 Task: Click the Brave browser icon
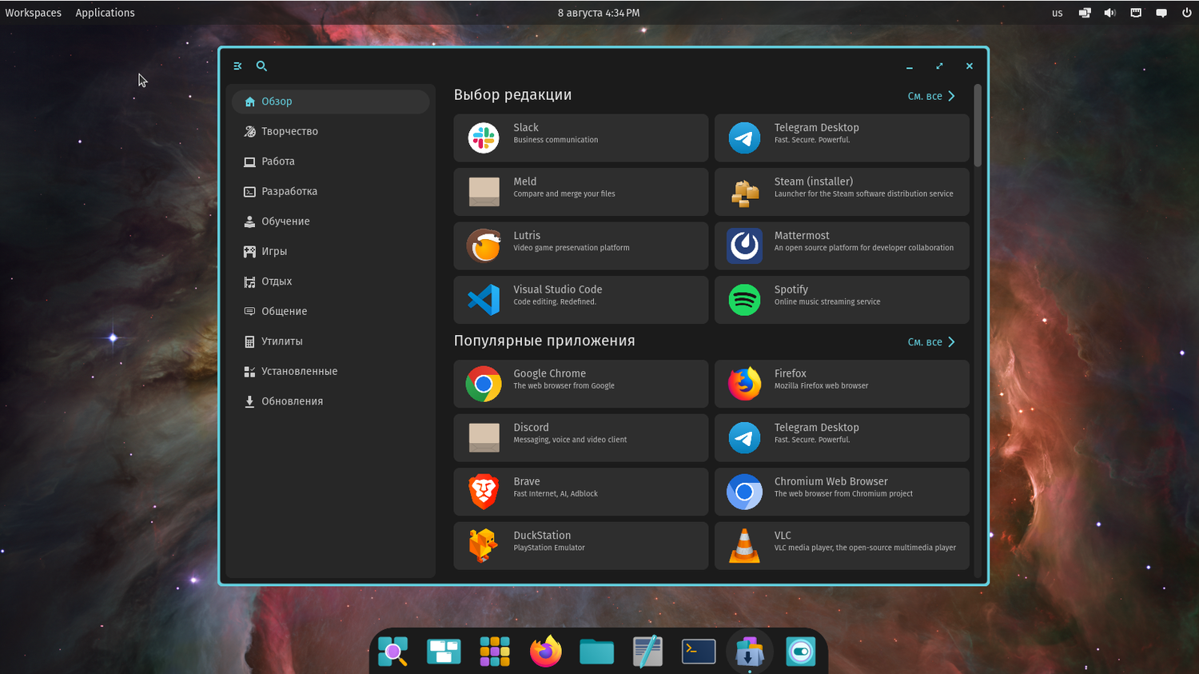484,492
